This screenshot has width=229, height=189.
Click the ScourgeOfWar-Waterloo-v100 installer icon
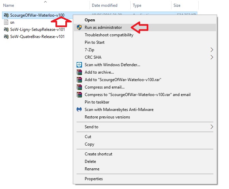6,15
